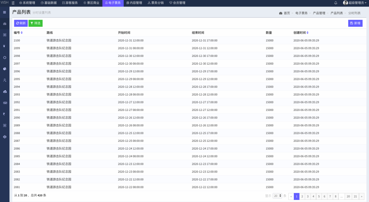
Task: Click the cube icon in sidebar
Action: point(4,137)
